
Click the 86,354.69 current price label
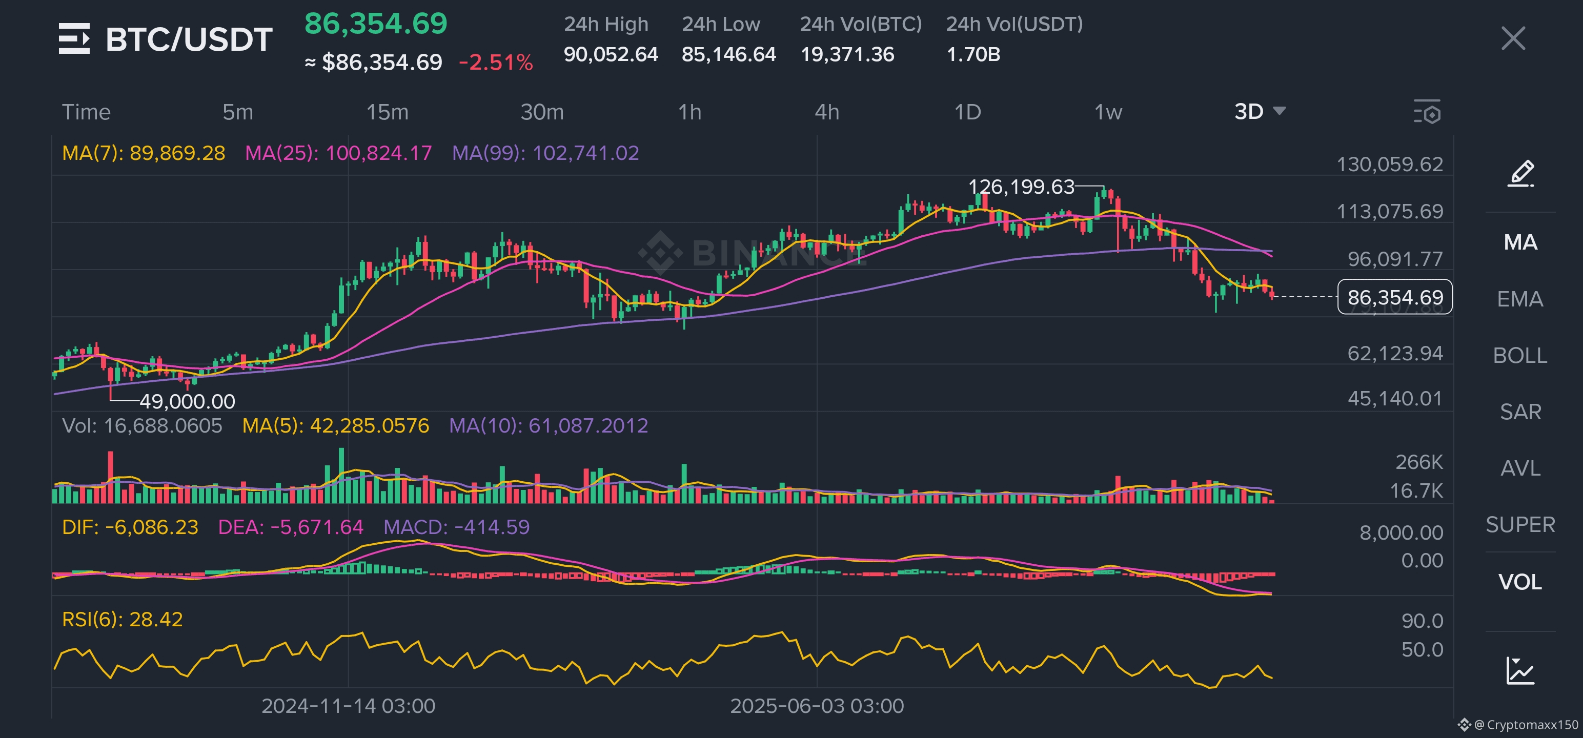click(1394, 297)
